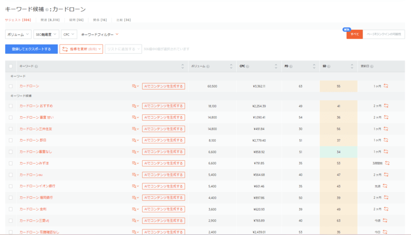This screenshot has width=411, height=235.
Task: Open search-analysis icon for カードローンau
Action: 135,175
